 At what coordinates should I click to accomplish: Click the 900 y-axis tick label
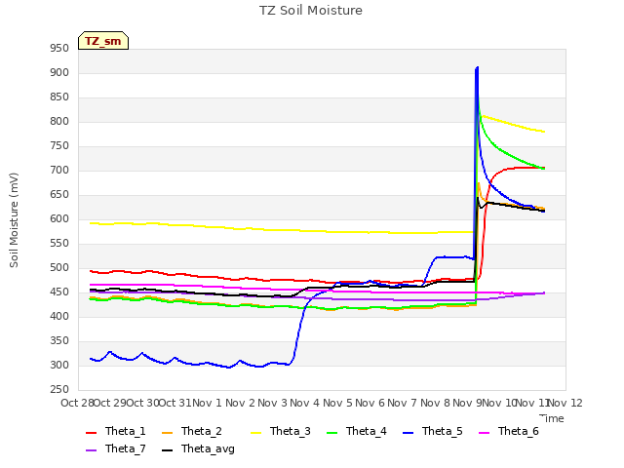tap(59, 73)
